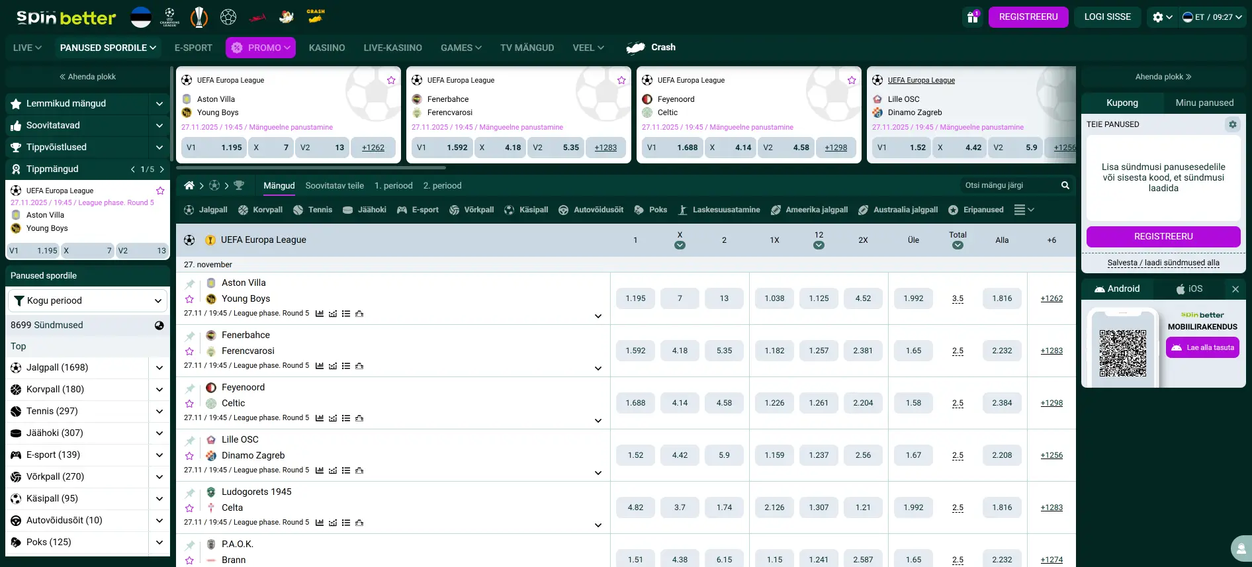
Task: Select the Tennis sport filter icon
Action: click(298, 210)
